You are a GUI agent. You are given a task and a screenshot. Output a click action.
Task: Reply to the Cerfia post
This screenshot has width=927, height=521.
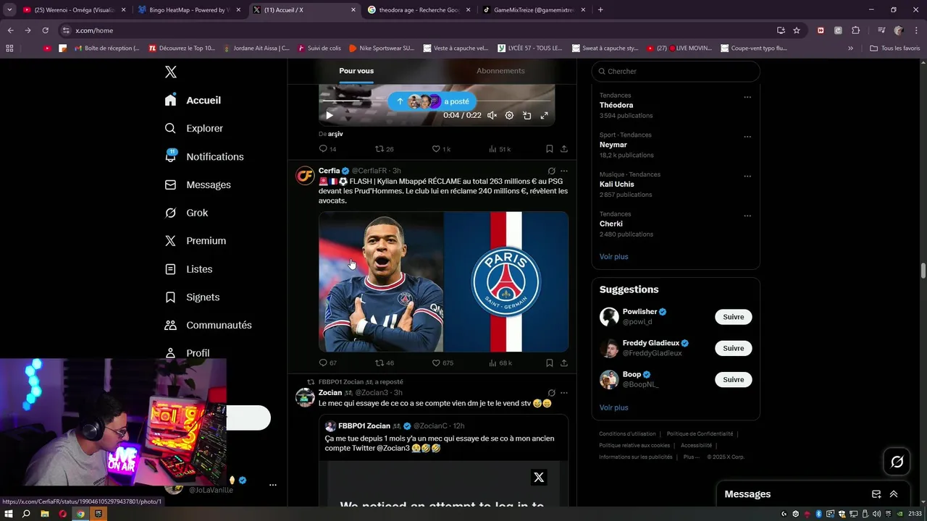(x=327, y=363)
